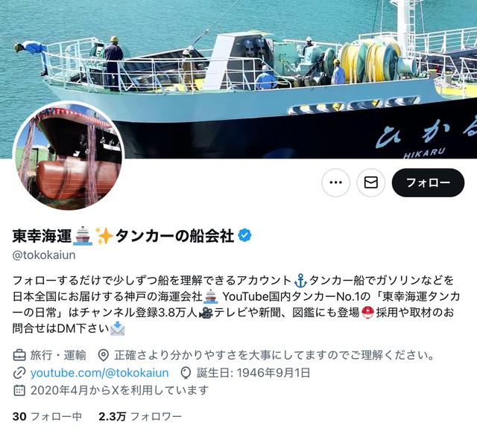Click the 誕生日: 1946年9月1日 text
This screenshot has height=431, width=477.
tap(253, 373)
